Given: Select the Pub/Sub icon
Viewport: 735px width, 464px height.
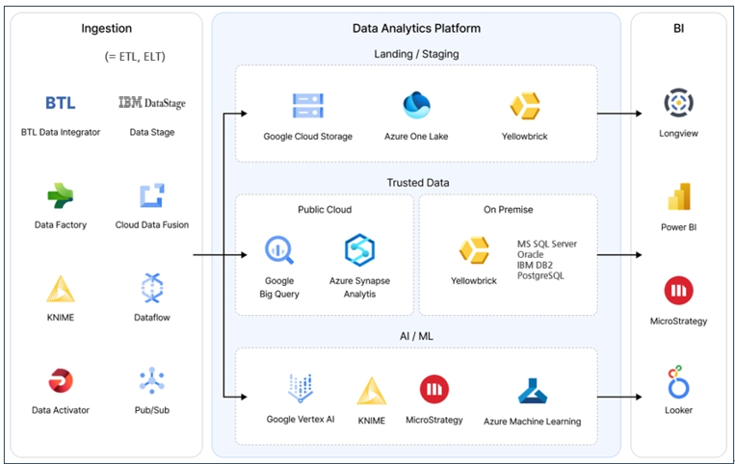Looking at the screenshot, I should (x=152, y=380).
